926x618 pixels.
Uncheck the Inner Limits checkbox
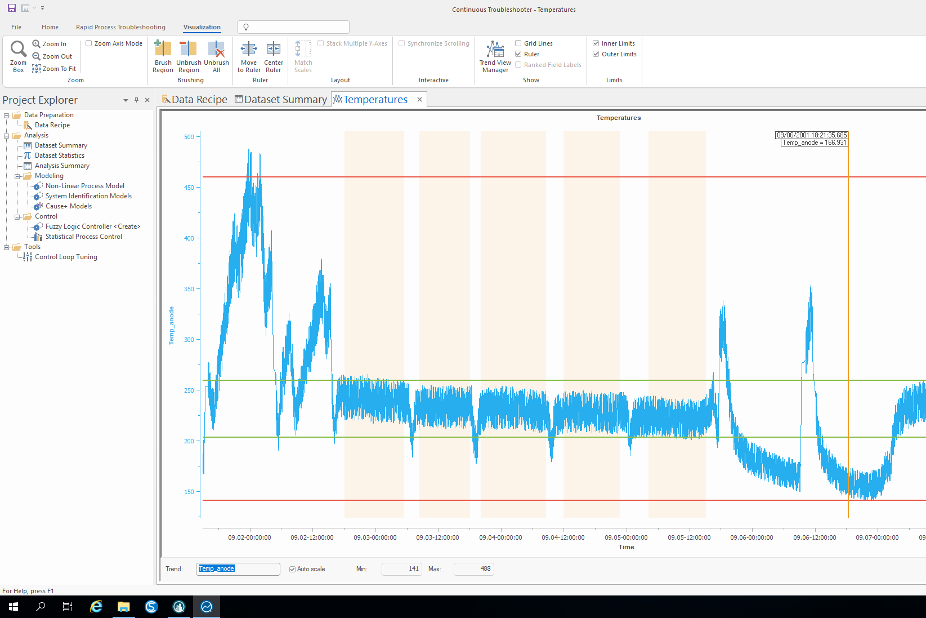click(x=596, y=43)
